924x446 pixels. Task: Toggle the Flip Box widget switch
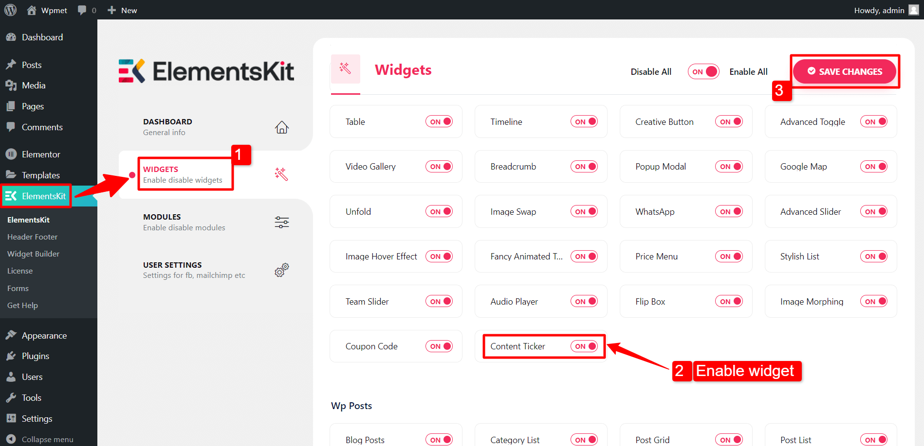(x=729, y=301)
